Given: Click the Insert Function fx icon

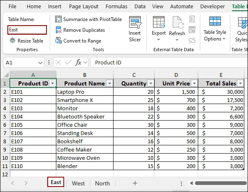Looking at the screenshot, I should [78, 62].
